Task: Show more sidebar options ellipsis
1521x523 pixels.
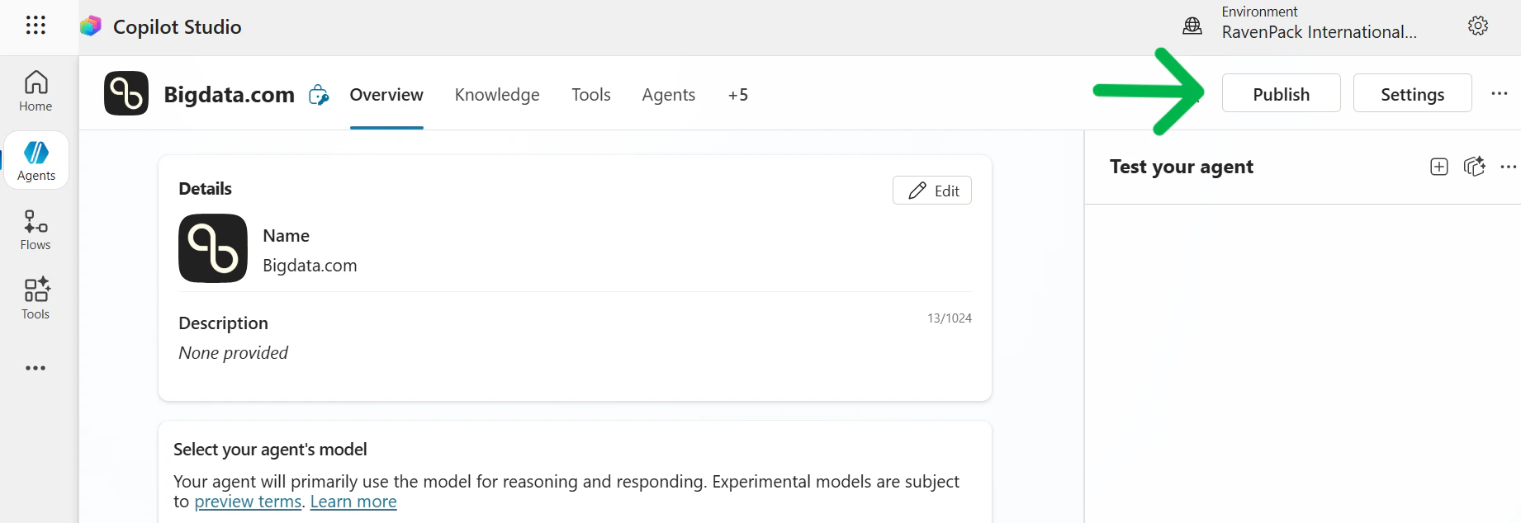Action: (36, 368)
